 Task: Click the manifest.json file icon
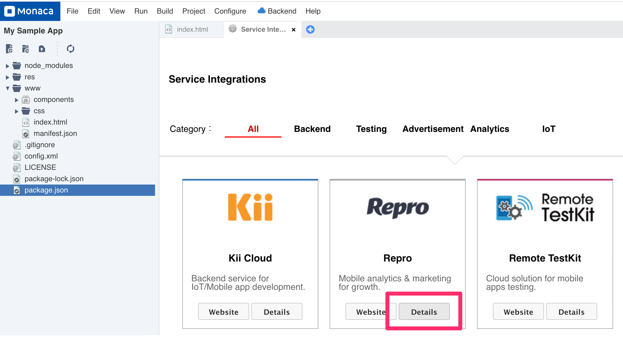coord(26,134)
